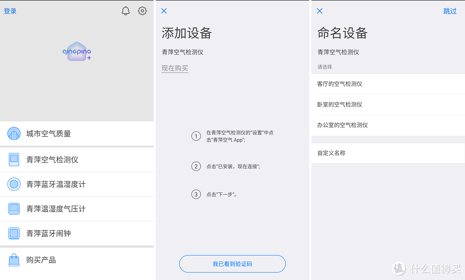Click the 青萍温湿度气压计 device icon
465x280 pixels.
click(x=14, y=209)
